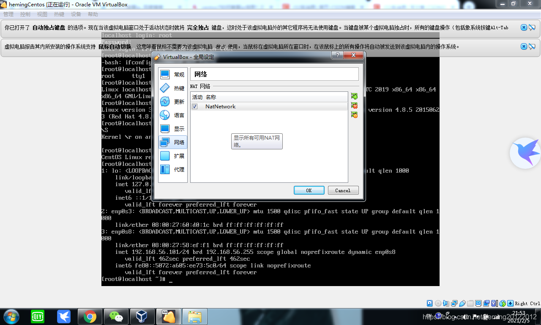Click the shared folders status icon
The width and height of the screenshot is (541, 325).
tap(470, 303)
